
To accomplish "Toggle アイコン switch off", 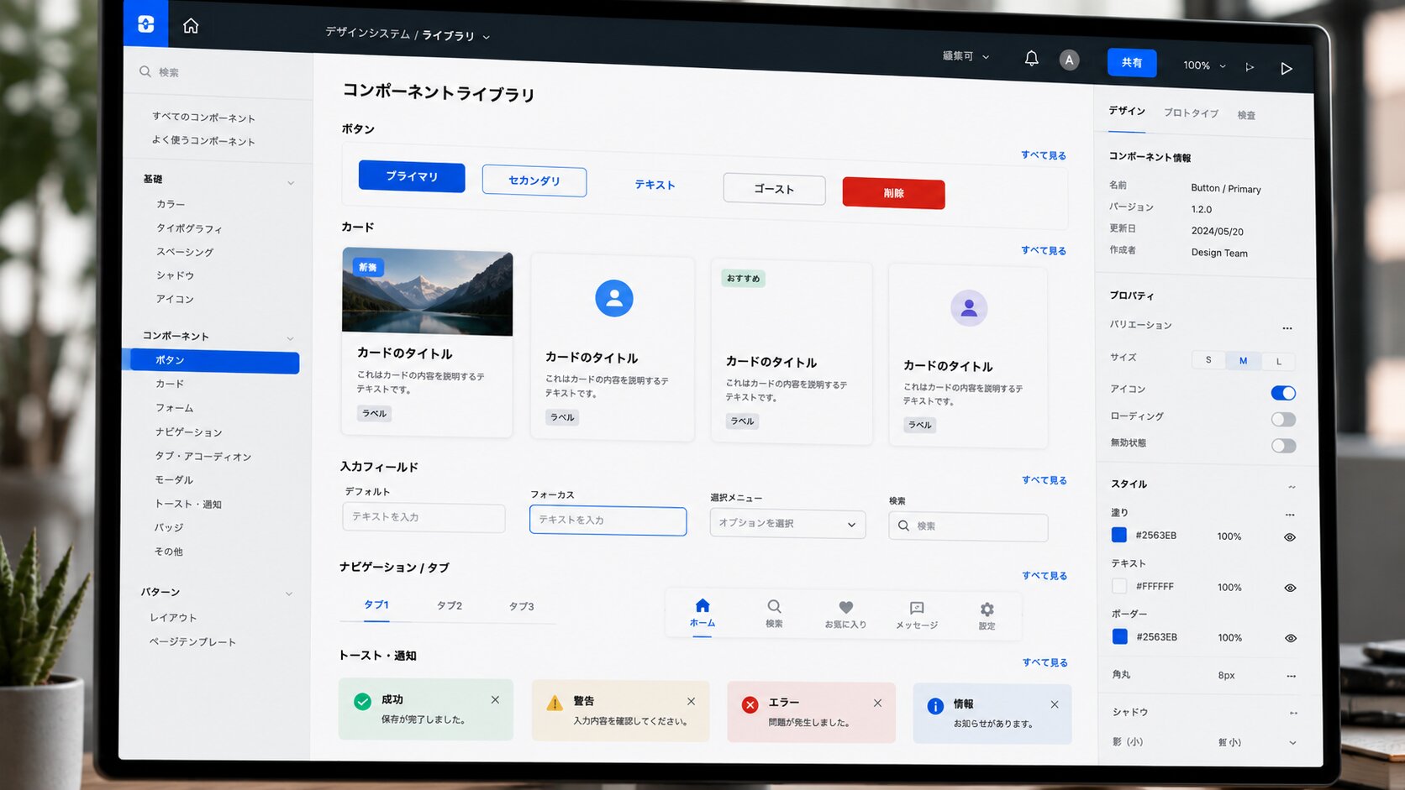I will click(x=1283, y=393).
